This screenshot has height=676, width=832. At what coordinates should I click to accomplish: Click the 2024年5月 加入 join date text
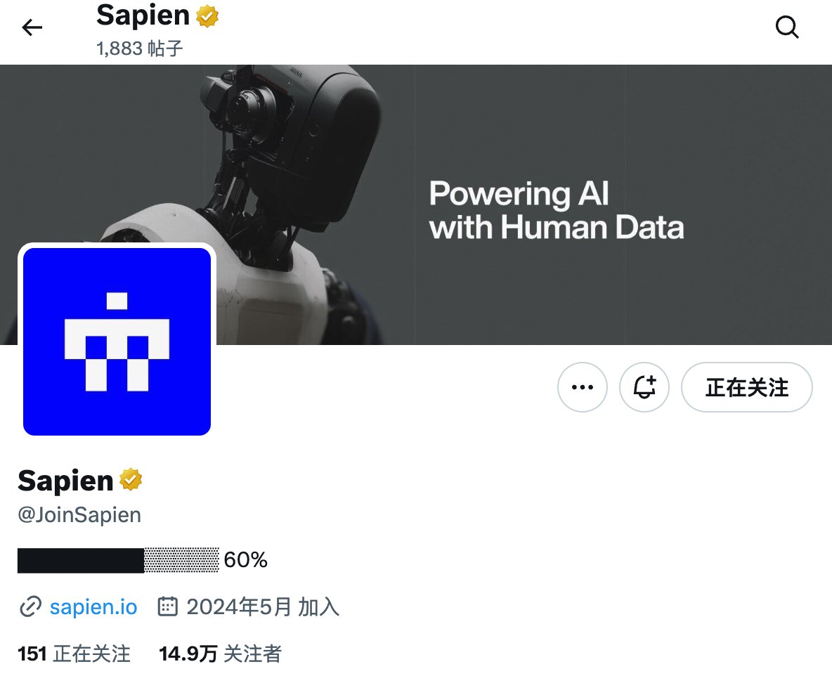[x=263, y=606]
